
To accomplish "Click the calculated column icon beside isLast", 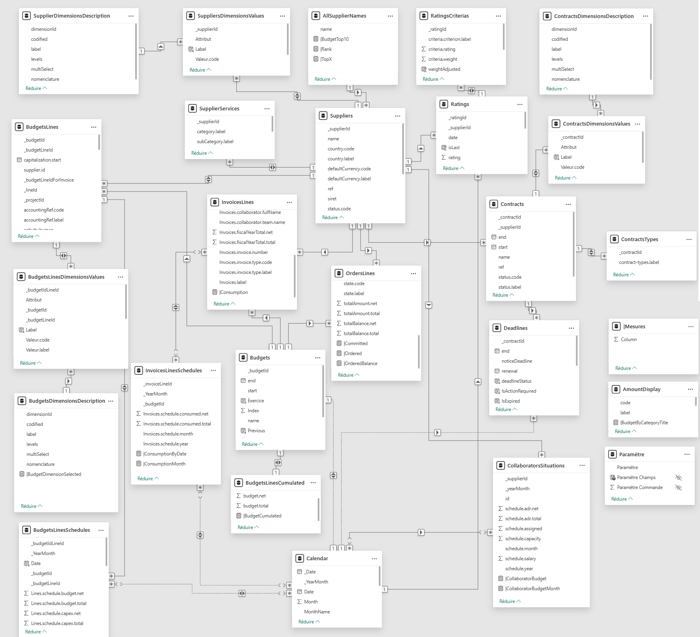I will 444,148.
